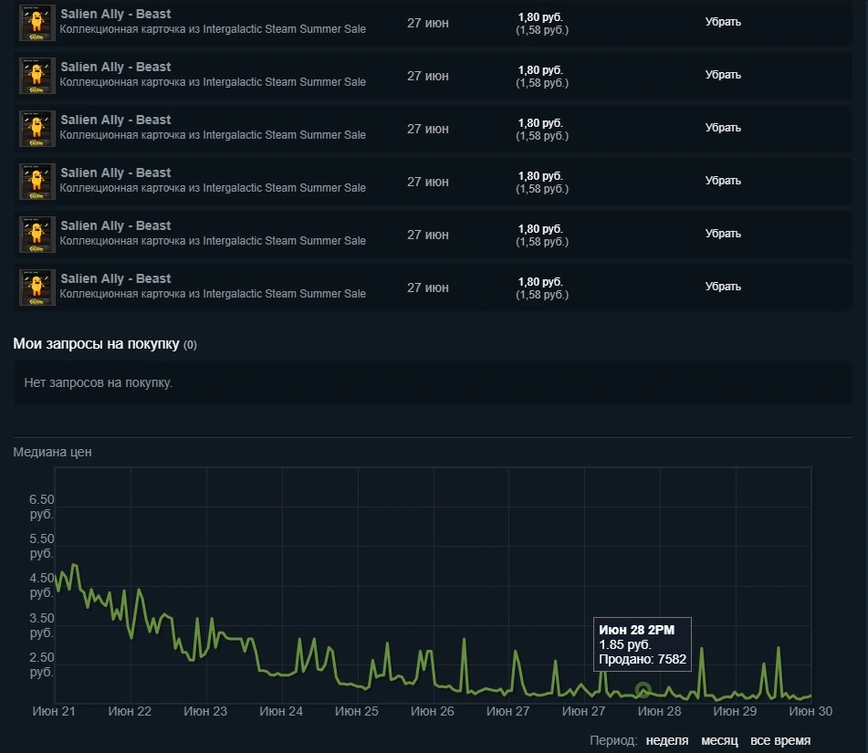
Task: Click the highlighted data point on price chart
Action: (x=643, y=690)
